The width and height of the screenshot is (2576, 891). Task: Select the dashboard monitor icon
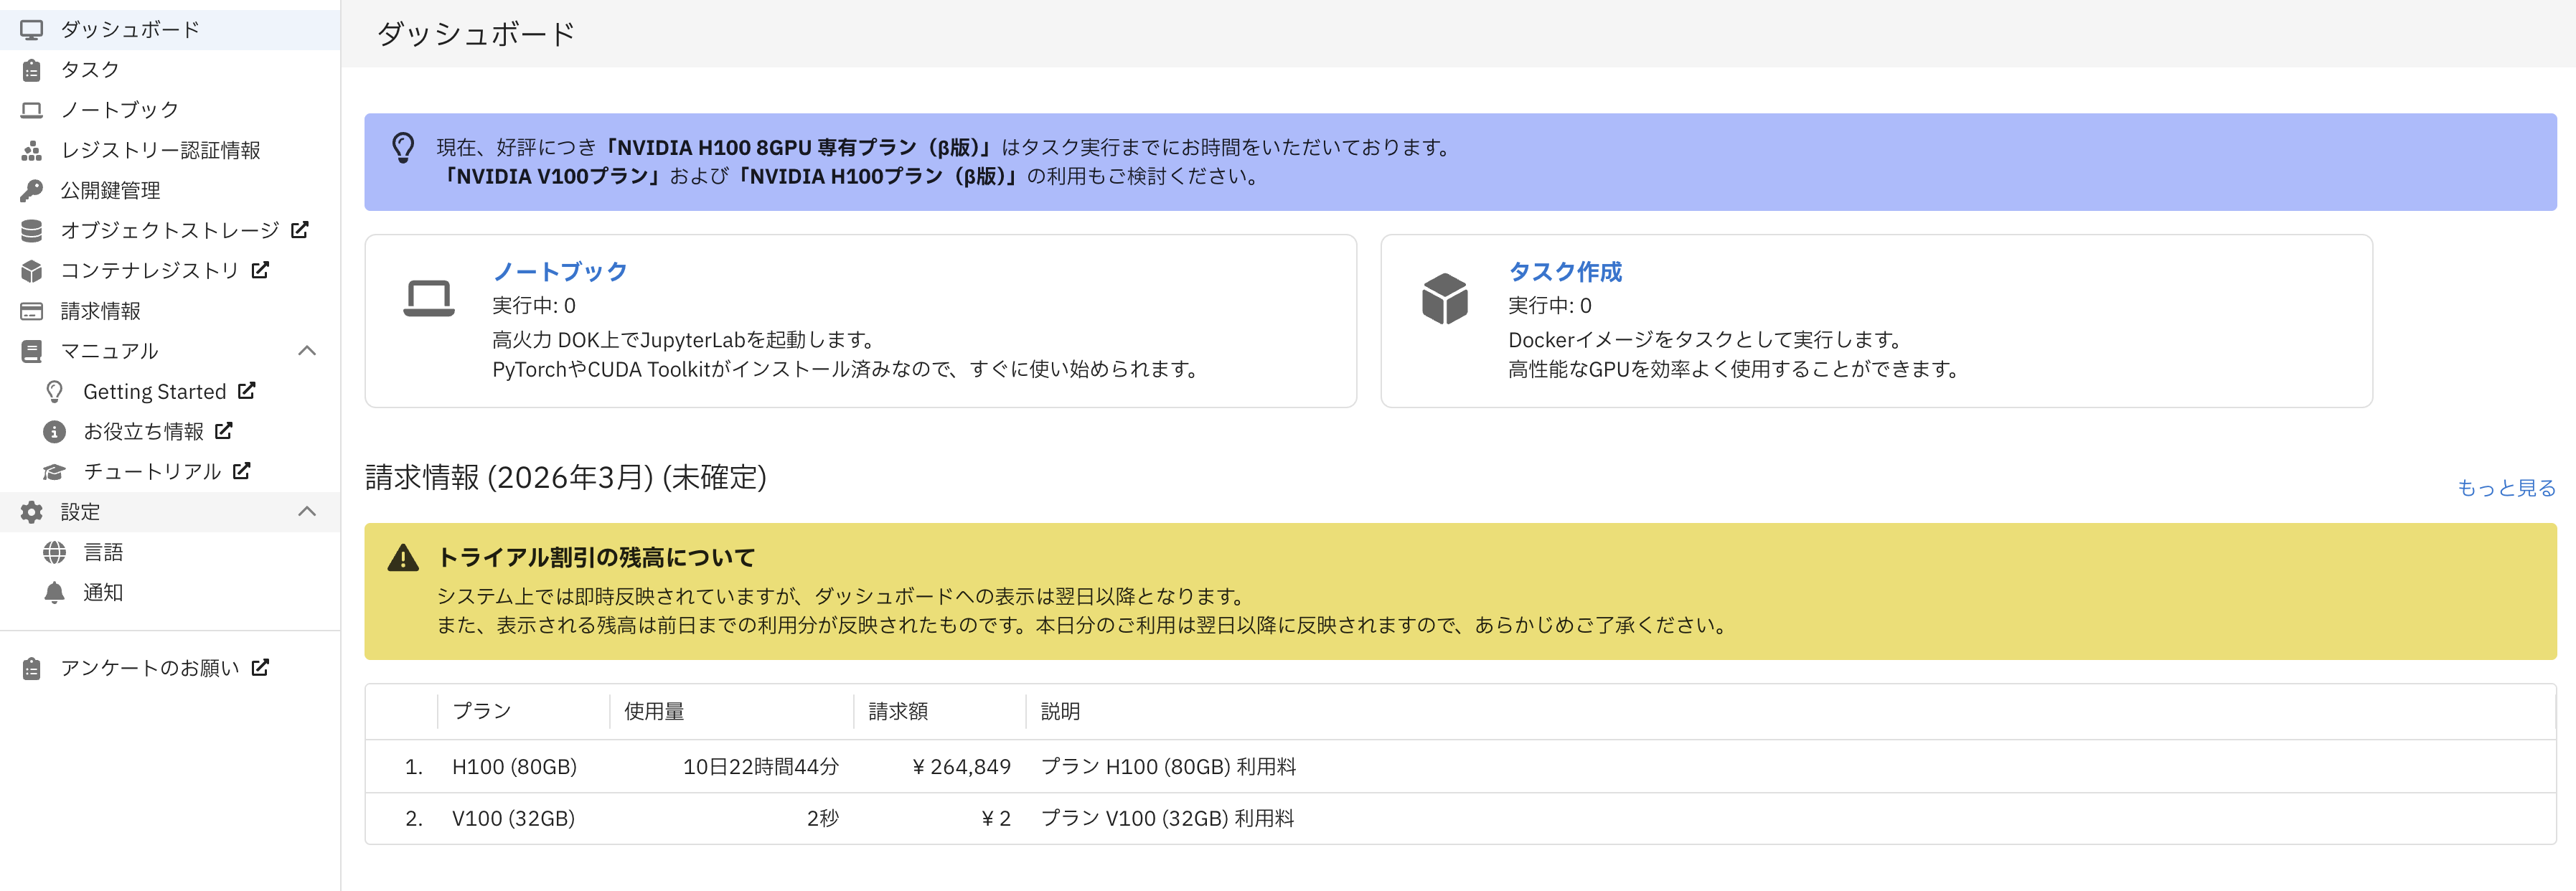point(31,29)
